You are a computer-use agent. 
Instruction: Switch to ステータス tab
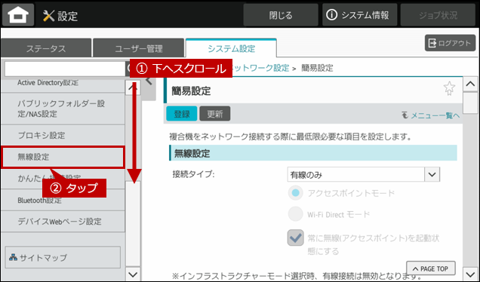[x=46, y=48]
